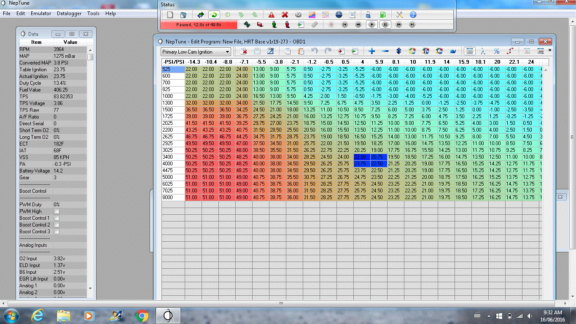Image resolution: width=576 pixels, height=324 pixels.
Task: Click the lambda display icon
Action: [483, 51]
